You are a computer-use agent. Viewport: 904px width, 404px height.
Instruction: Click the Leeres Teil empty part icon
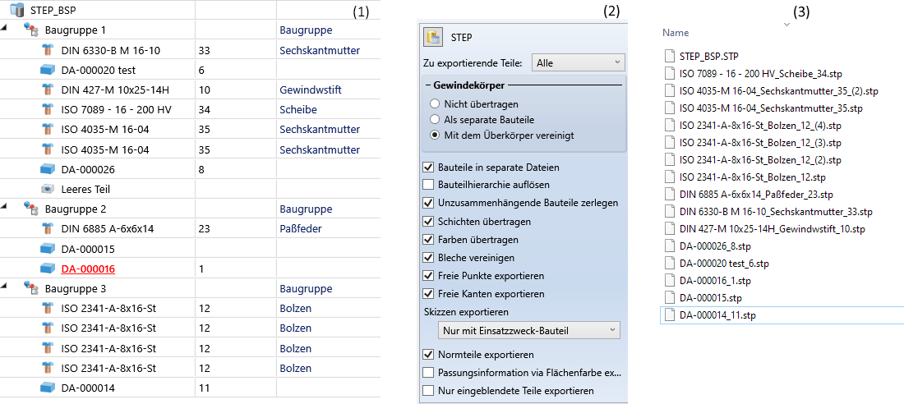tap(48, 189)
